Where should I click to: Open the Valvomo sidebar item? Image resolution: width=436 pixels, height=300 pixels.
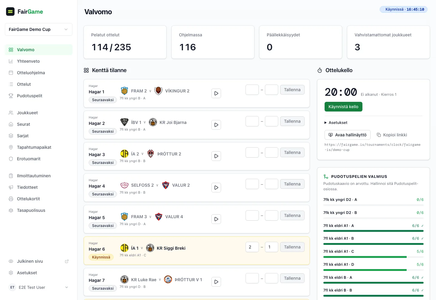pos(38,50)
